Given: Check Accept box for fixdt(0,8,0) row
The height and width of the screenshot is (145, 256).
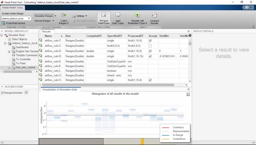Looking at the screenshot, I should coord(150,46).
